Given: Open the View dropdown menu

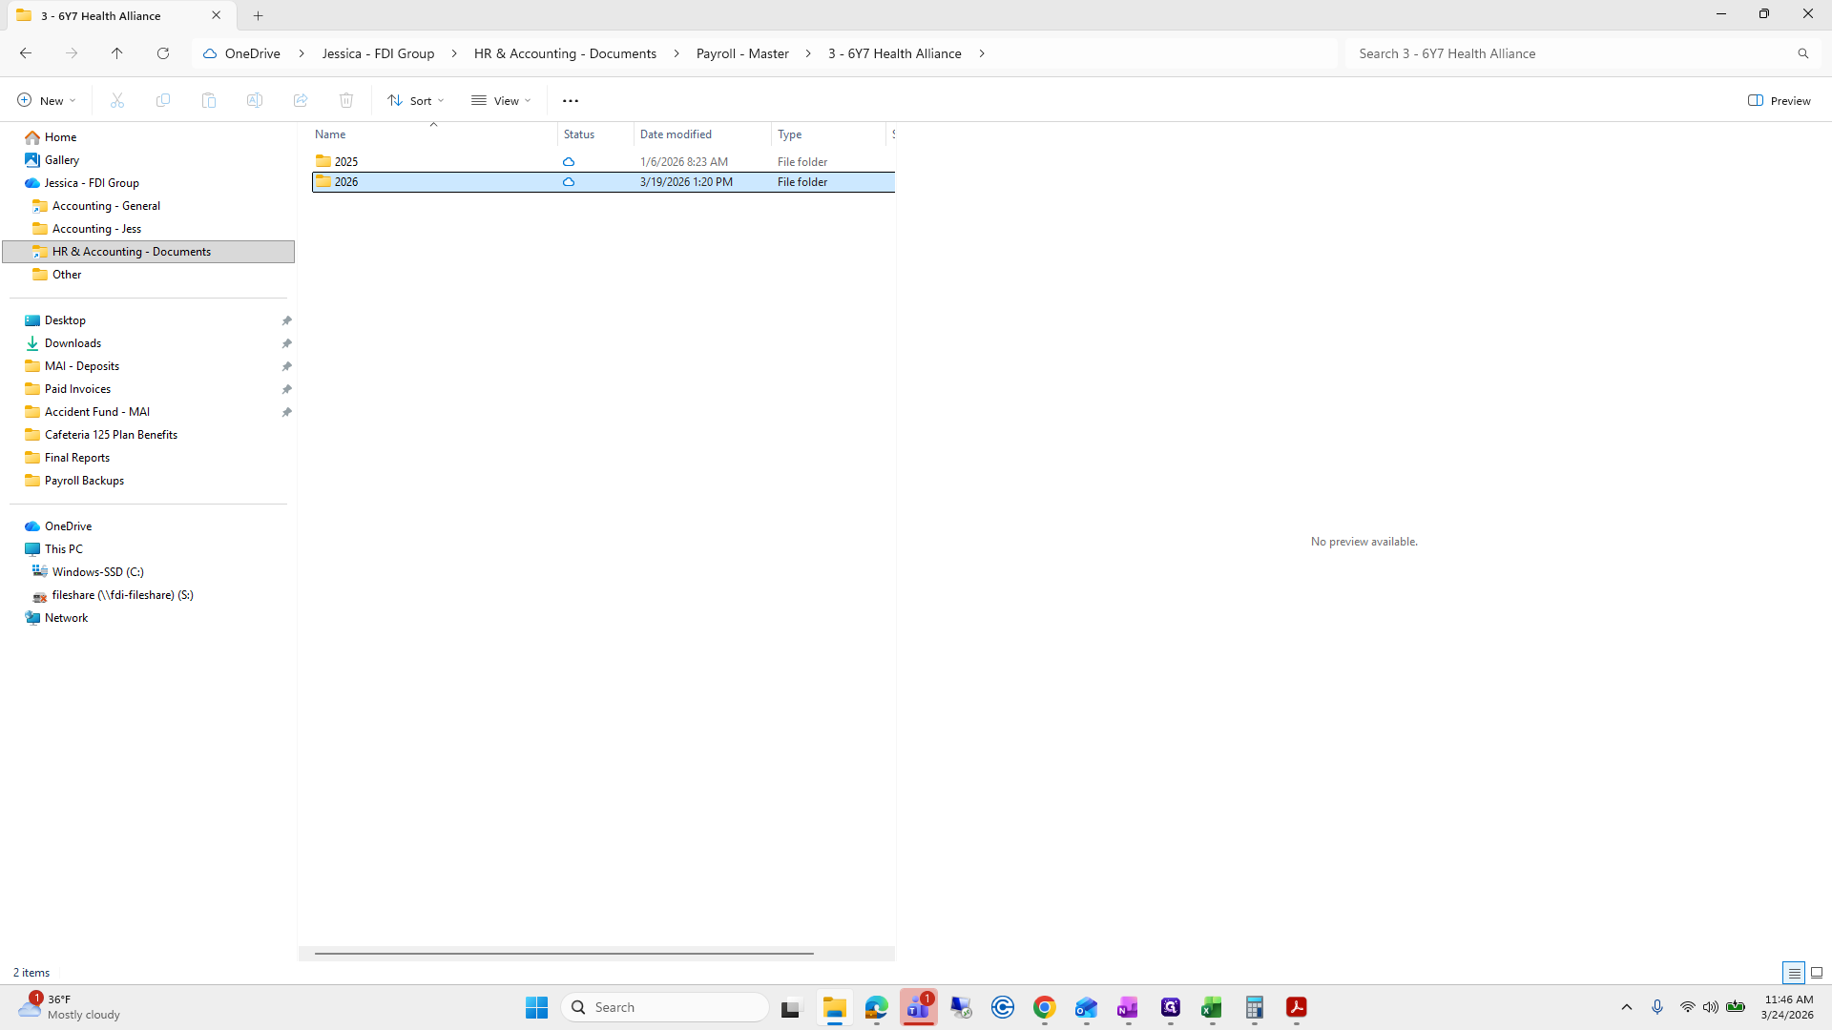Looking at the screenshot, I should (501, 100).
